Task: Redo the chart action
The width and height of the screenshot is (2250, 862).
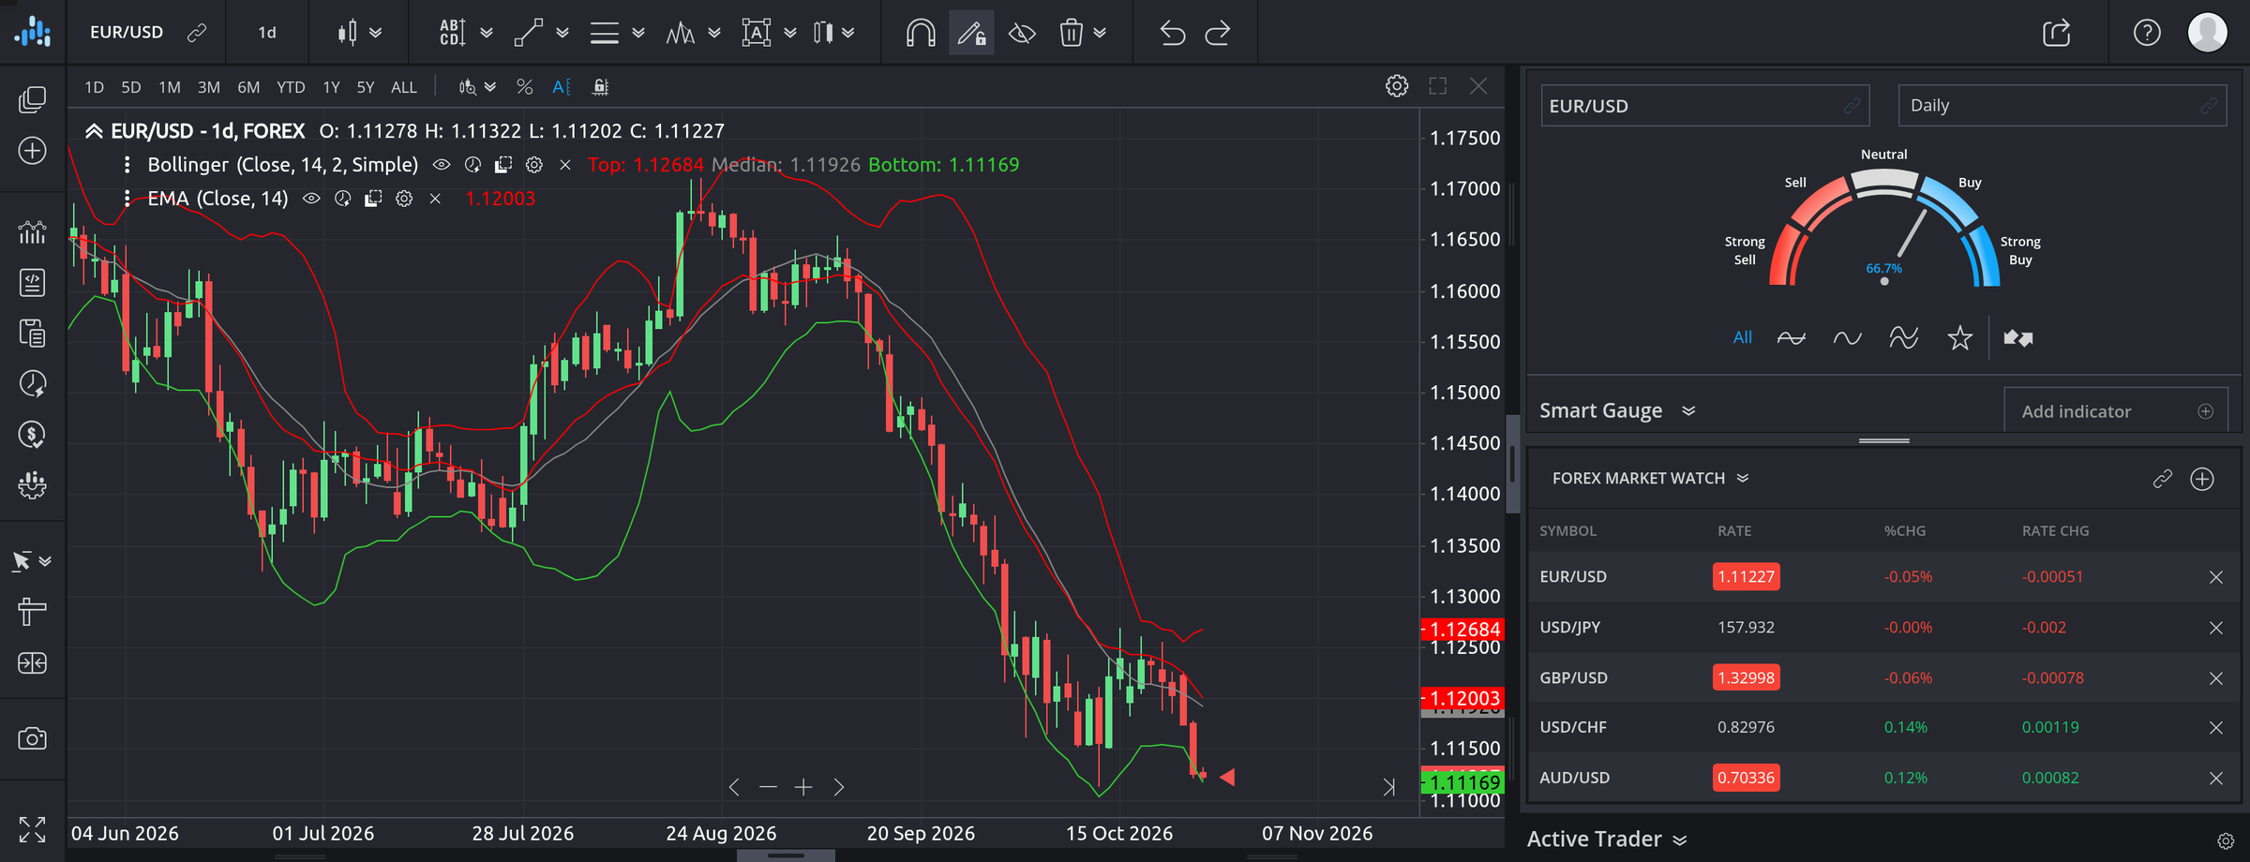Action: (1218, 33)
